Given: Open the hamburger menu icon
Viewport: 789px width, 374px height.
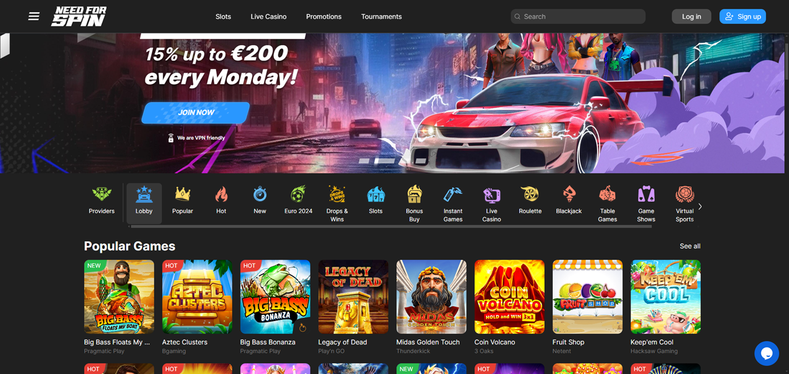Looking at the screenshot, I should coord(34,17).
